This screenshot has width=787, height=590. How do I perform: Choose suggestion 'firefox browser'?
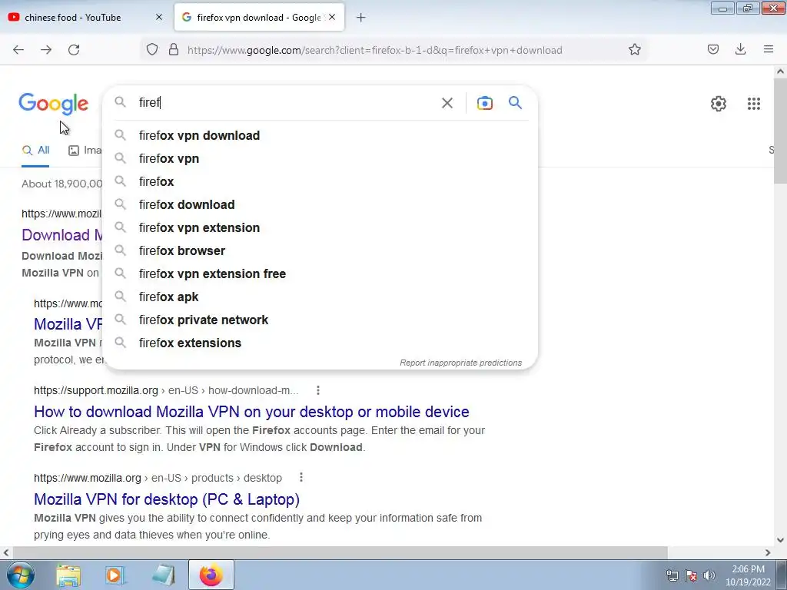(x=320, y=251)
